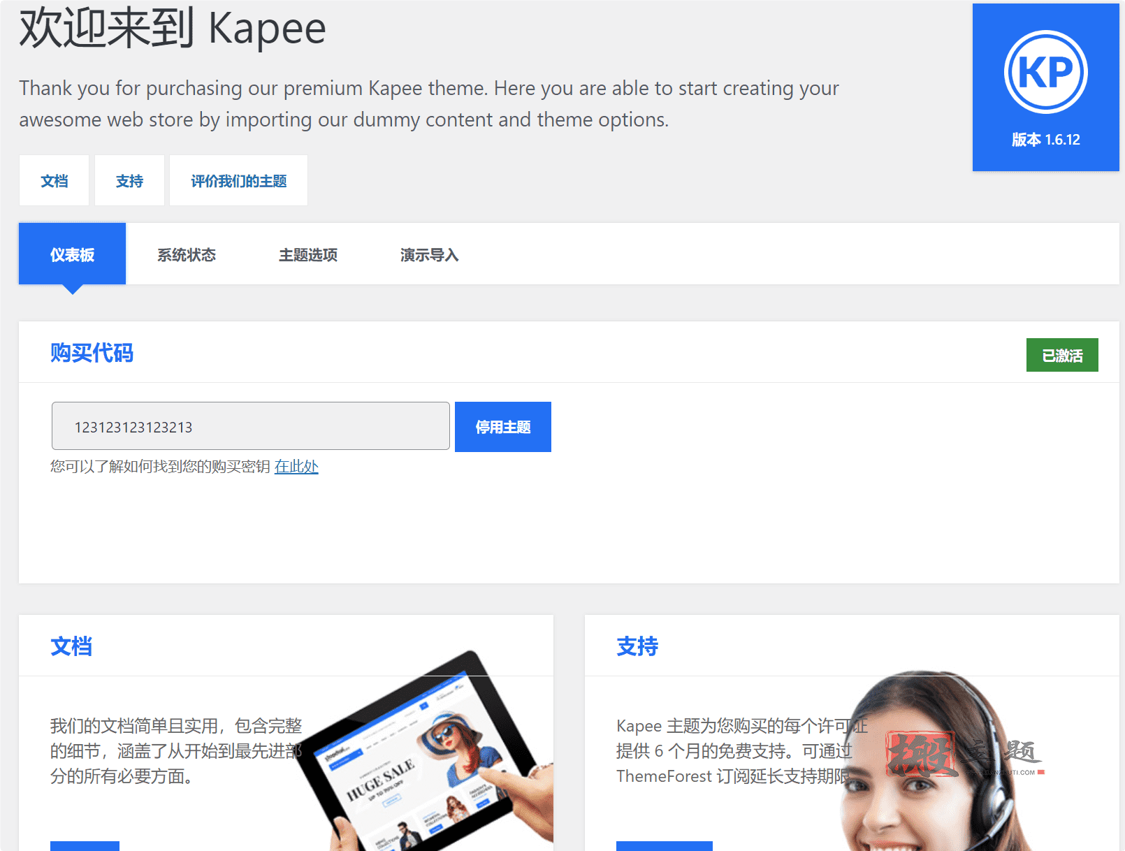
Task: Click the 停用主题 button
Action: [x=503, y=427]
